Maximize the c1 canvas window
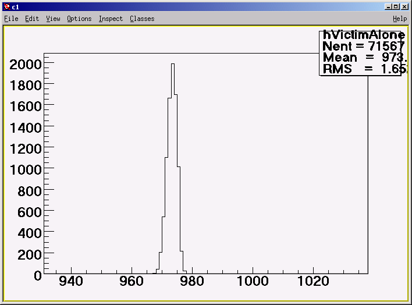Image resolution: width=412 pixels, height=305 pixels. (x=396, y=6)
